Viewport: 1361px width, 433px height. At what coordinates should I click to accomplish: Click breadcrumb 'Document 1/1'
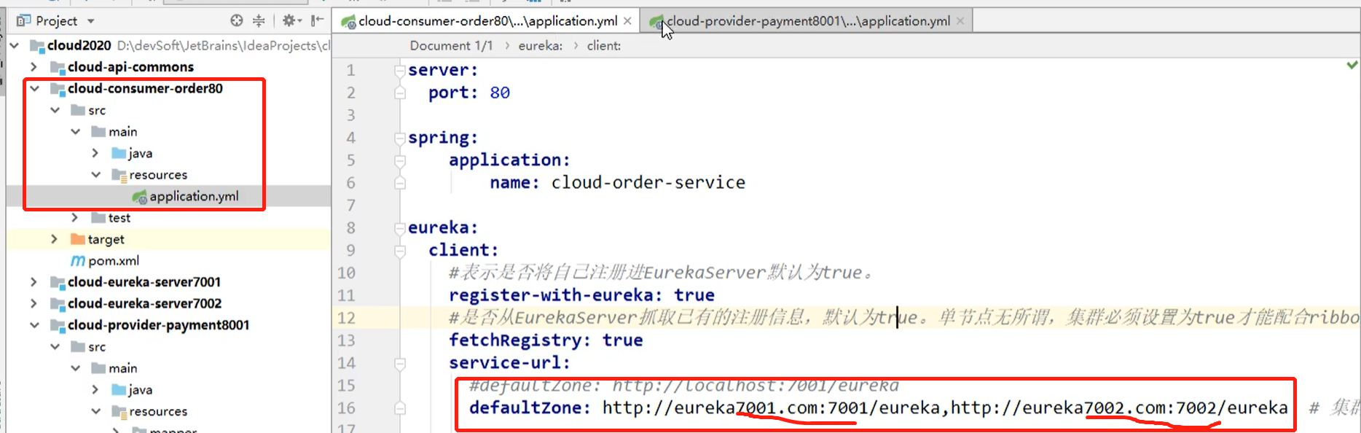tap(451, 45)
